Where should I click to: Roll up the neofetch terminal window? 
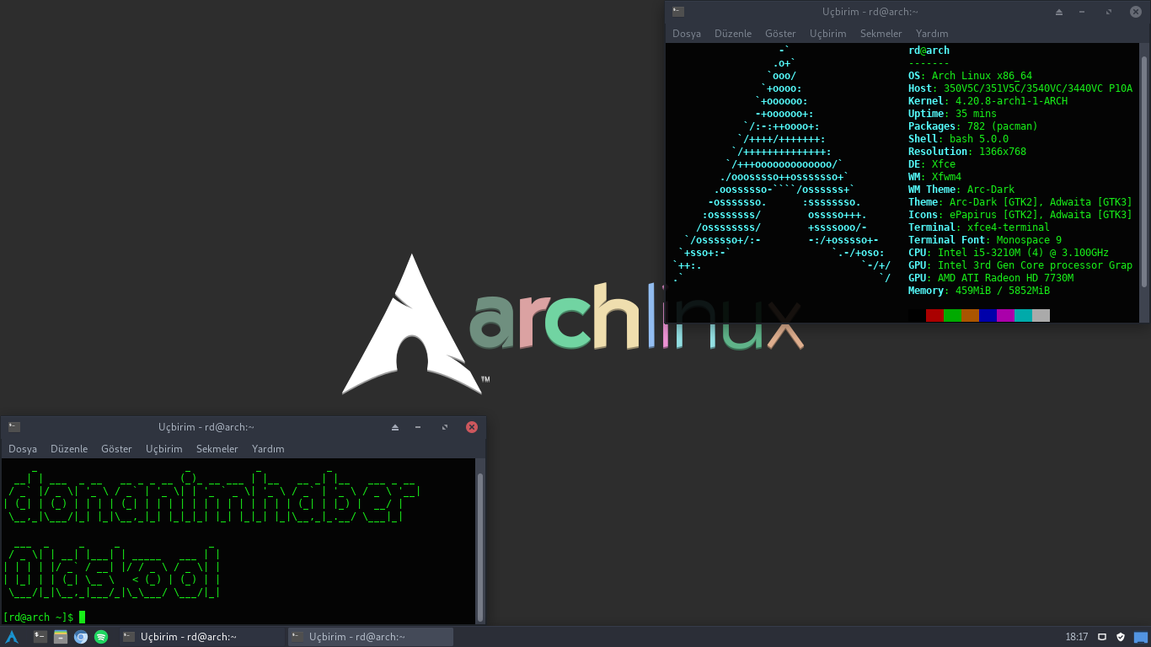point(1059,12)
